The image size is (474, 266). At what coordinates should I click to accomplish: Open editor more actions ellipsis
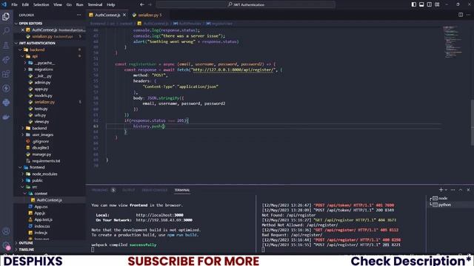pos(468,15)
